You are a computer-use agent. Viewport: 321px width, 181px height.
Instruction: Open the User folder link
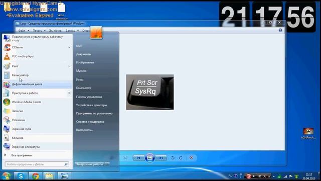click(x=79, y=46)
